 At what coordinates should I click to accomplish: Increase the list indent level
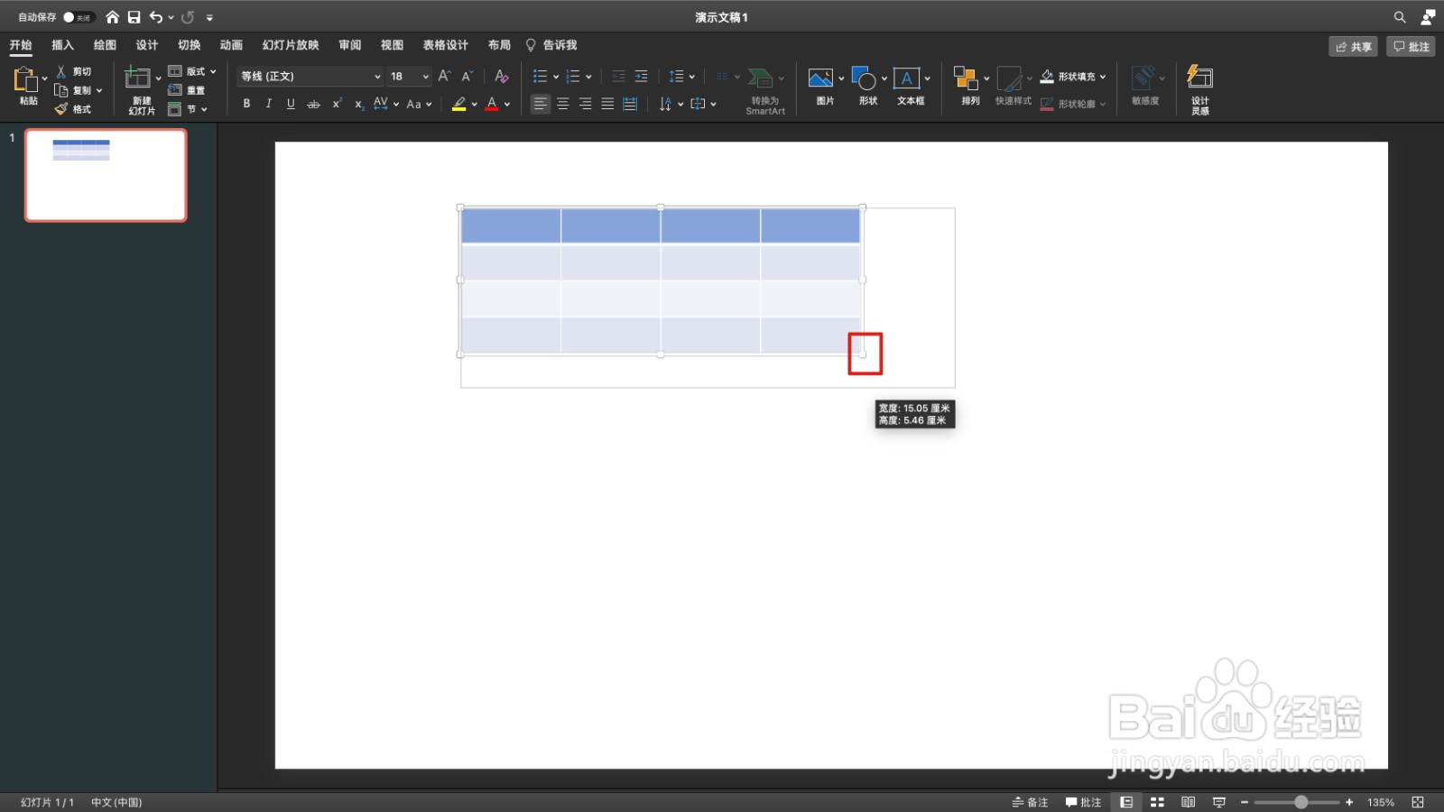[x=641, y=77]
